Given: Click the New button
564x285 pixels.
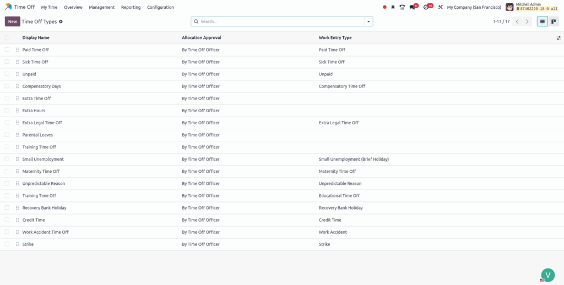Looking at the screenshot, I should (x=12, y=21).
